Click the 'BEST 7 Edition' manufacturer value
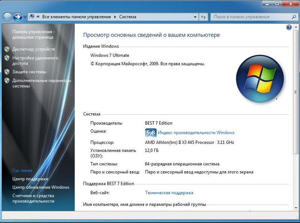300x223 pixels. [x=159, y=123]
